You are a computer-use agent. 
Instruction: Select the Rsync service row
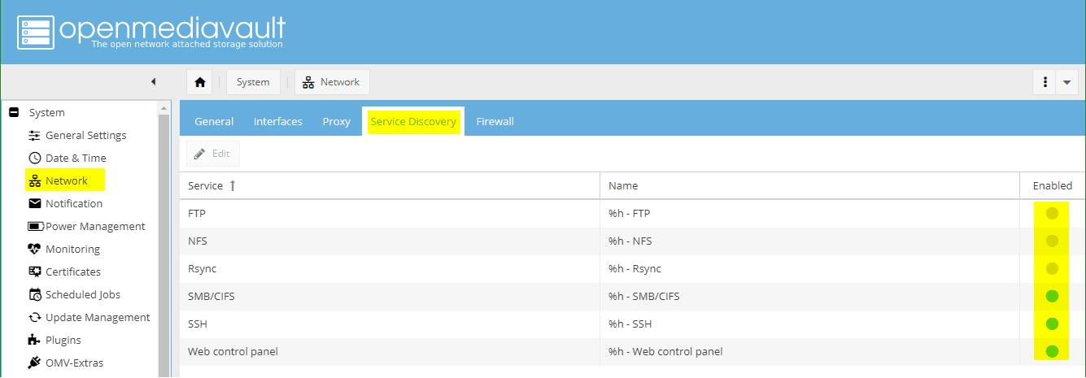(632, 269)
